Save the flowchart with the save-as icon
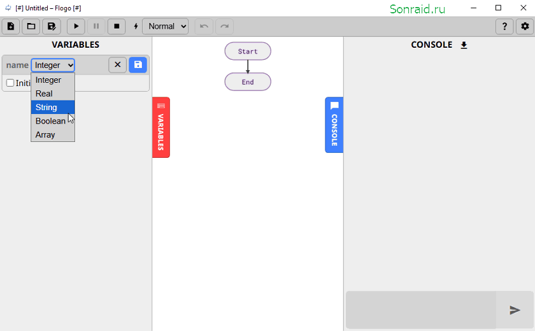Image resolution: width=535 pixels, height=331 pixels. (x=52, y=26)
